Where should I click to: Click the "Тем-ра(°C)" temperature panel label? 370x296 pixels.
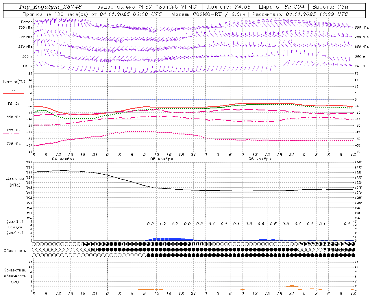point(14,82)
